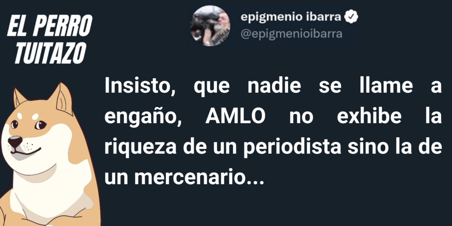Screen dimensions: 452x226
Task: Select the EL PERRO title text
Action: [x=49, y=26]
